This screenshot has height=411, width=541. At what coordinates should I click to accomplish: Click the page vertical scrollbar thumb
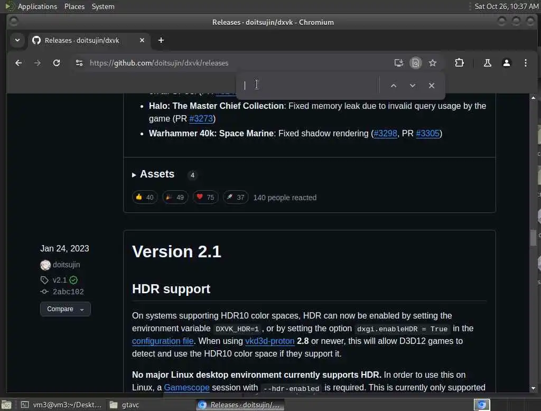tap(534, 238)
